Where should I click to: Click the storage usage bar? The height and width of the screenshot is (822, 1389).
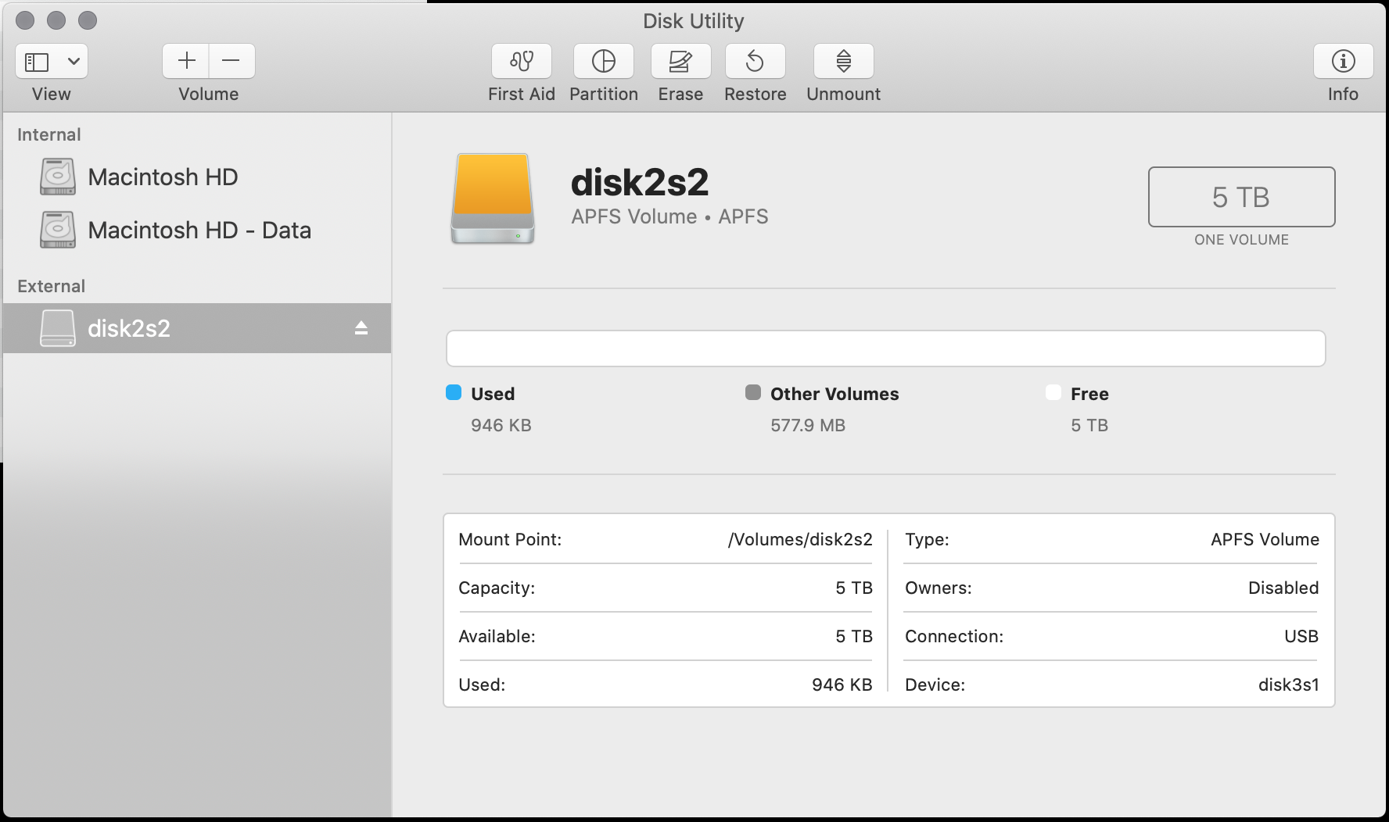[885, 348]
